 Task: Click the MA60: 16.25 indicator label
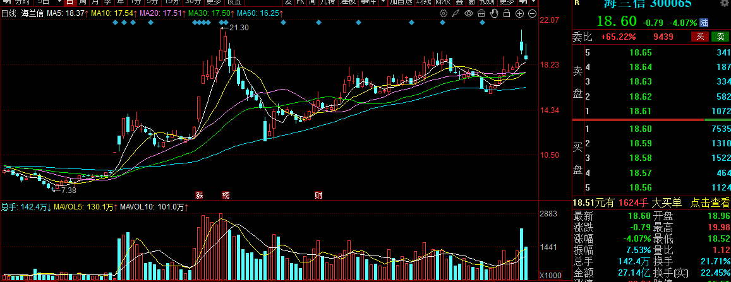click(x=260, y=13)
